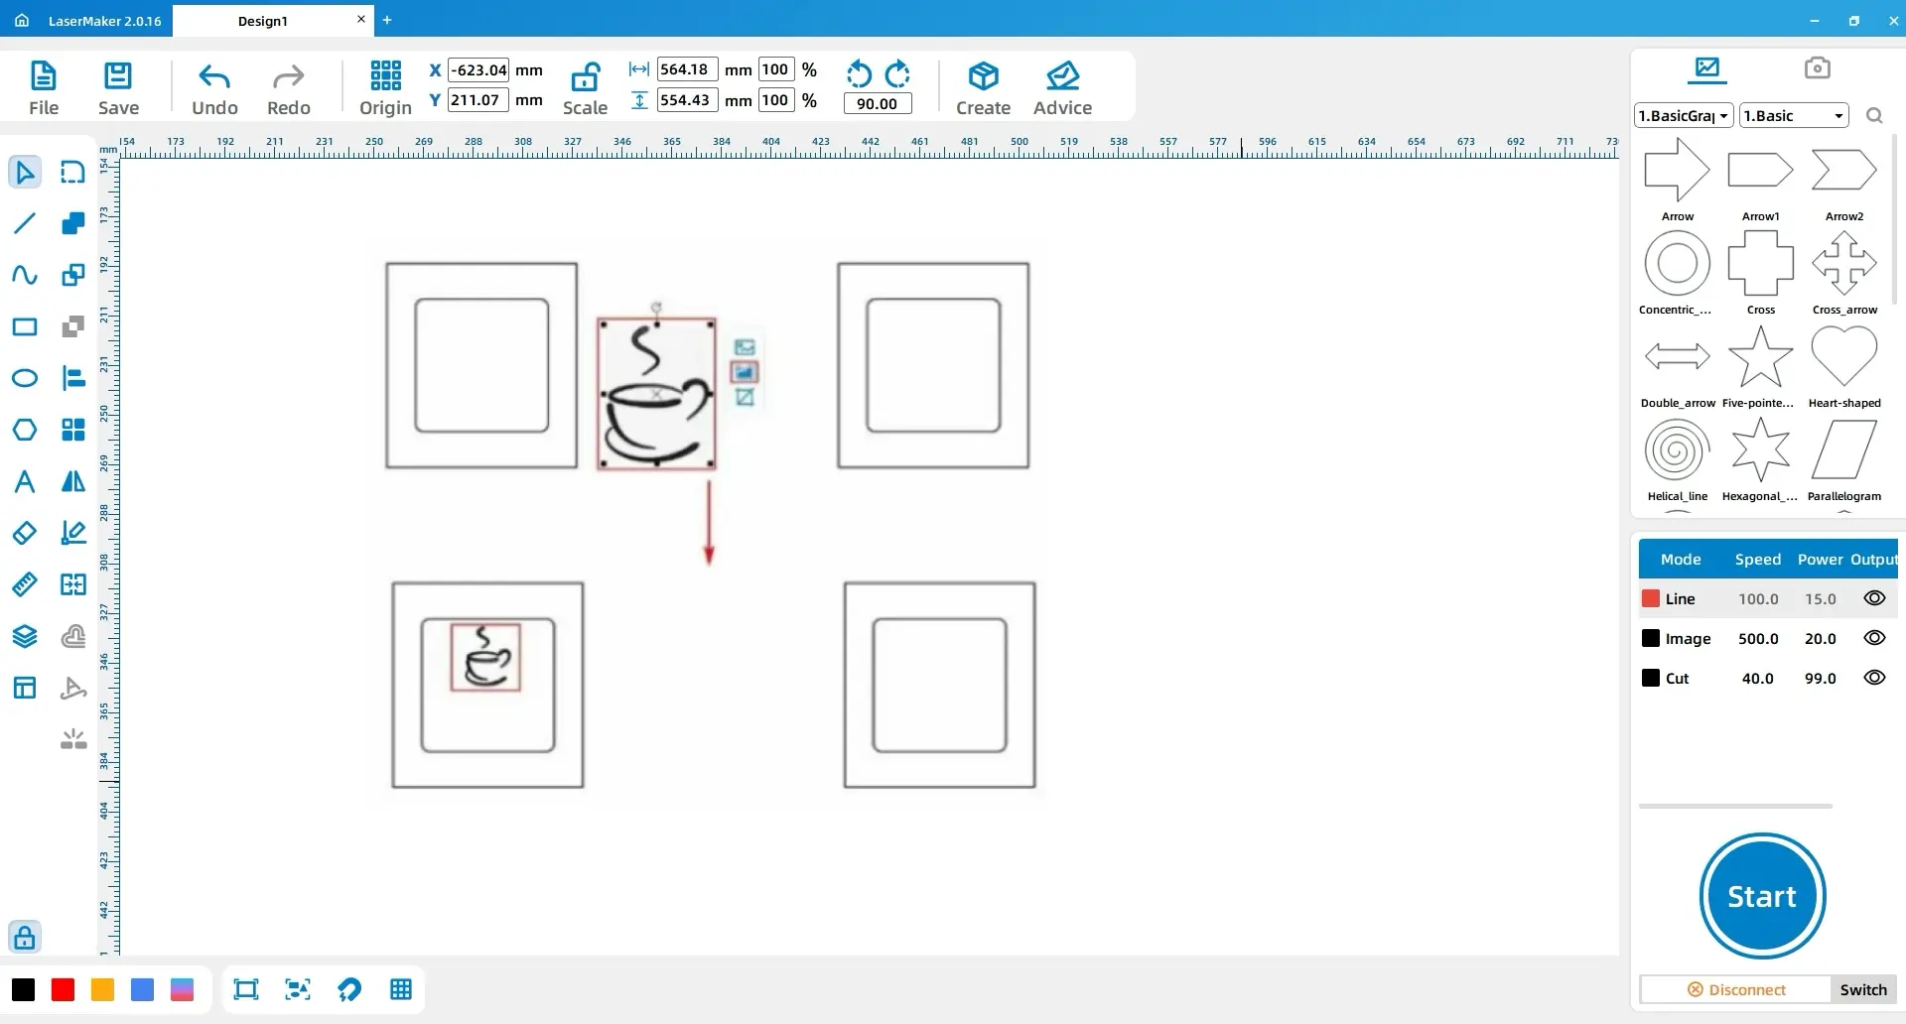
Task: Toggle visibility of the Image layer
Action: tap(1874, 638)
